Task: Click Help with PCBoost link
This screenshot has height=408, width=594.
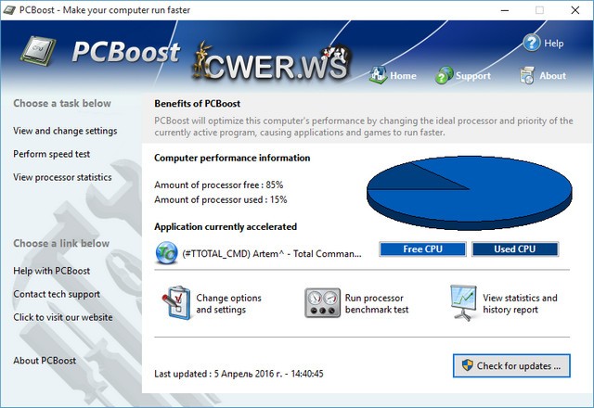Action: pos(52,271)
